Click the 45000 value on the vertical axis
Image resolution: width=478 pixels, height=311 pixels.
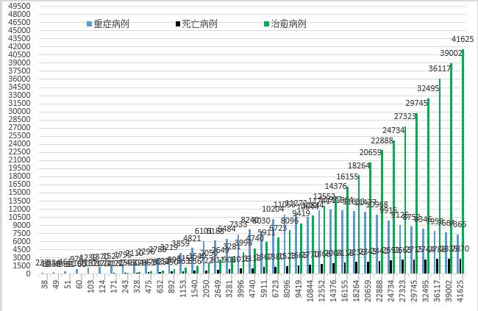[x=20, y=30]
